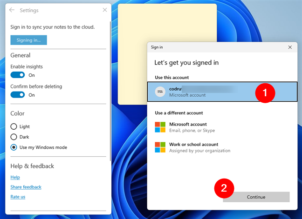Click 'Email, phone, or Skype' text

(192, 131)
